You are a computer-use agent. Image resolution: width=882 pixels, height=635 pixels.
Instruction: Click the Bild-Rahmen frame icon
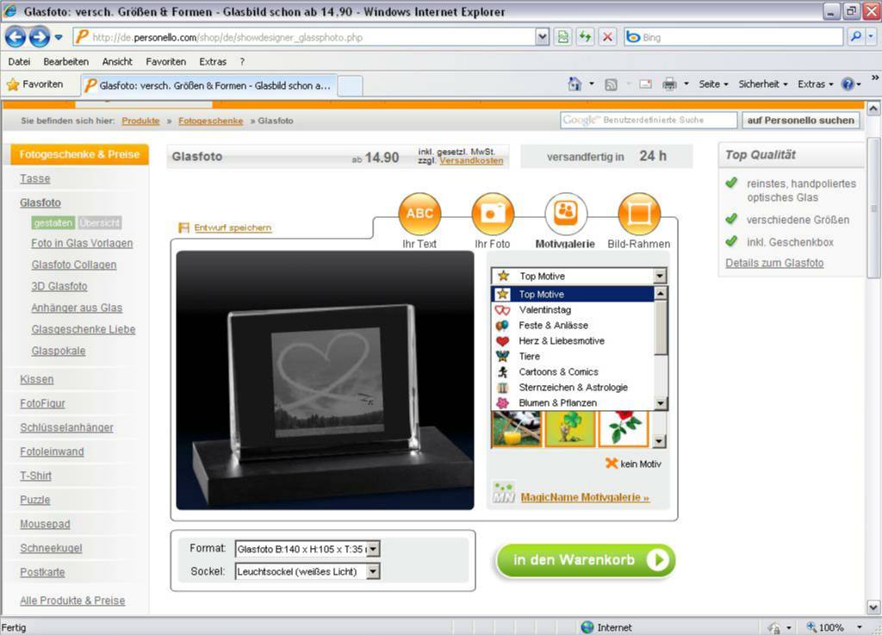click(x=638, y=213)
